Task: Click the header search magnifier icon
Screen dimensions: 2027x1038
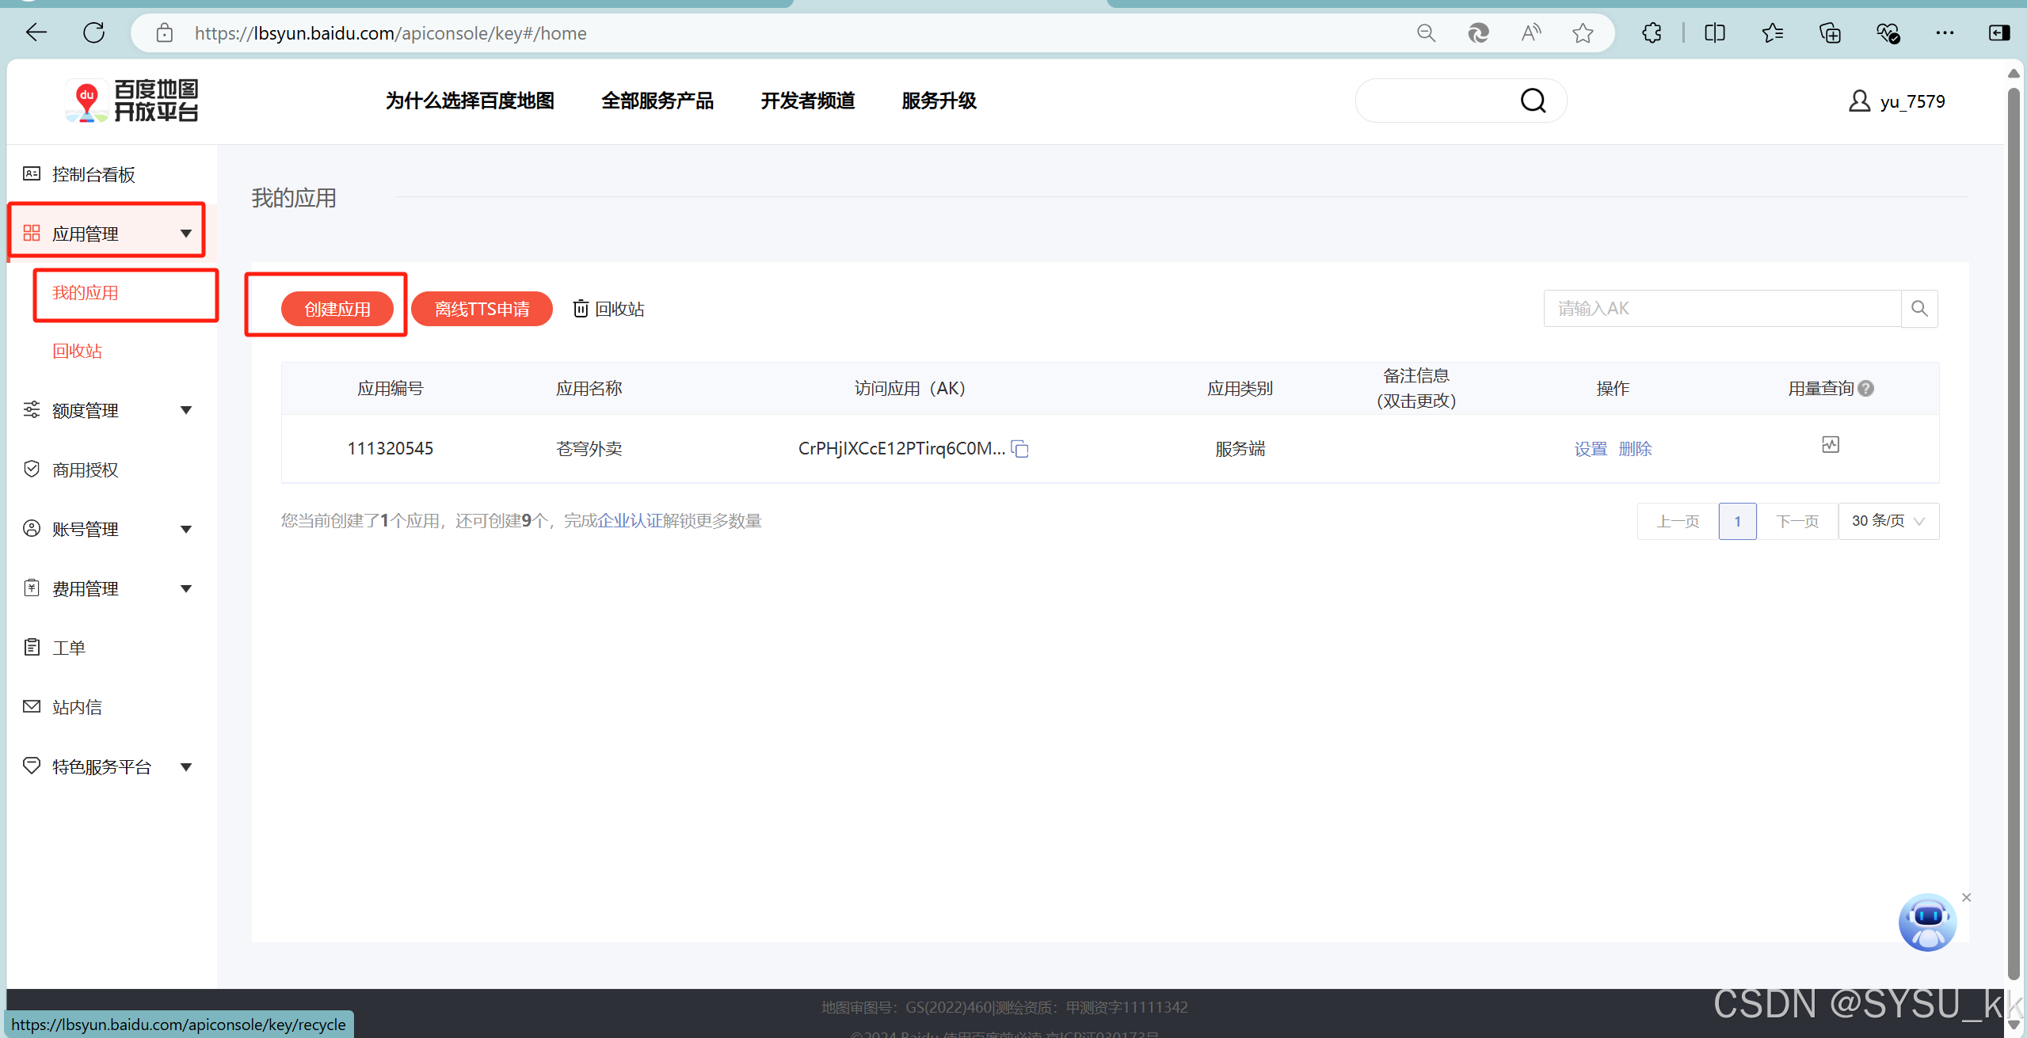Action: point(1533,101)
